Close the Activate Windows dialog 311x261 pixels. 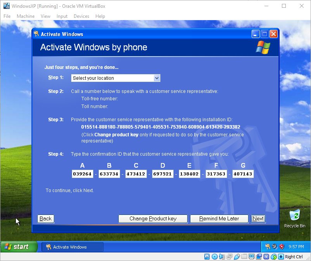point(273,34)
